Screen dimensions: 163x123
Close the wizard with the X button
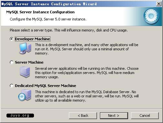[159, 4]
